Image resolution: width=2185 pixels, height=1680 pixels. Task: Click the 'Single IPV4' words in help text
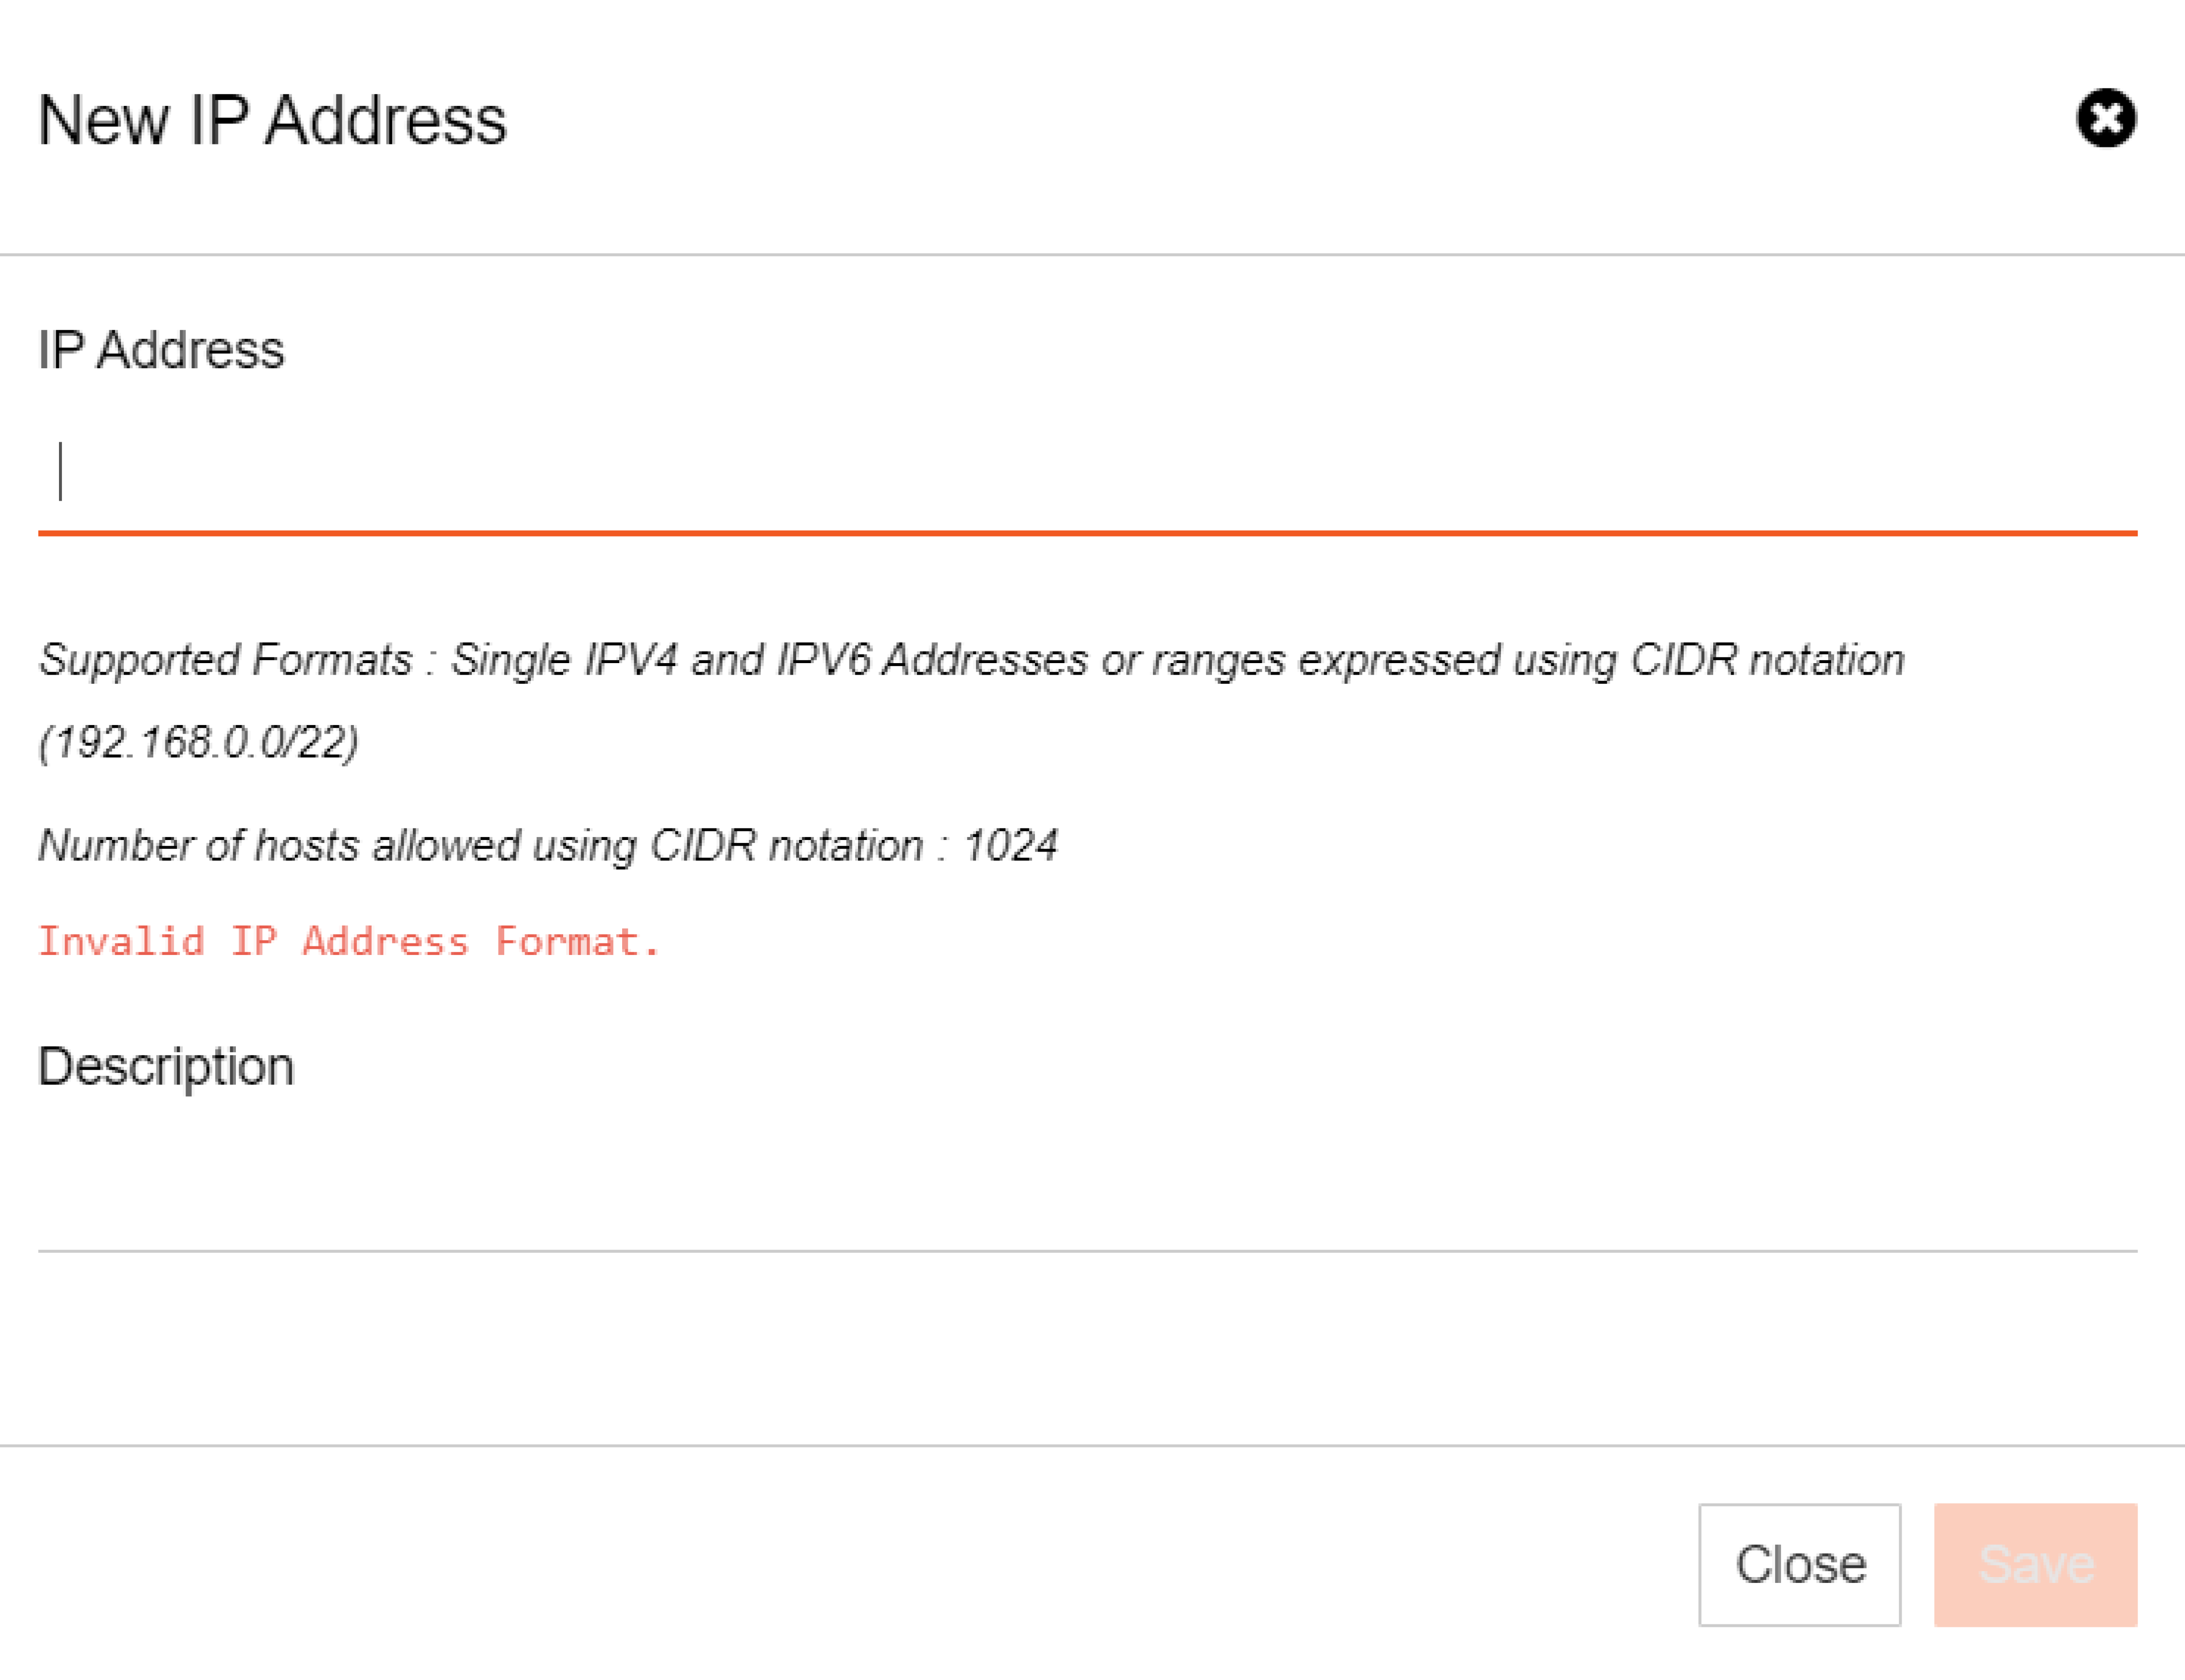pos(564,660)
